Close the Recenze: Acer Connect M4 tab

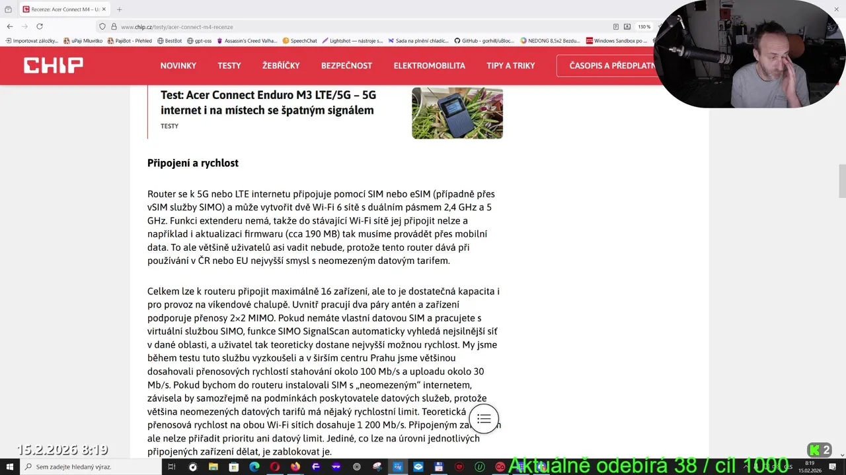(104, 9)
